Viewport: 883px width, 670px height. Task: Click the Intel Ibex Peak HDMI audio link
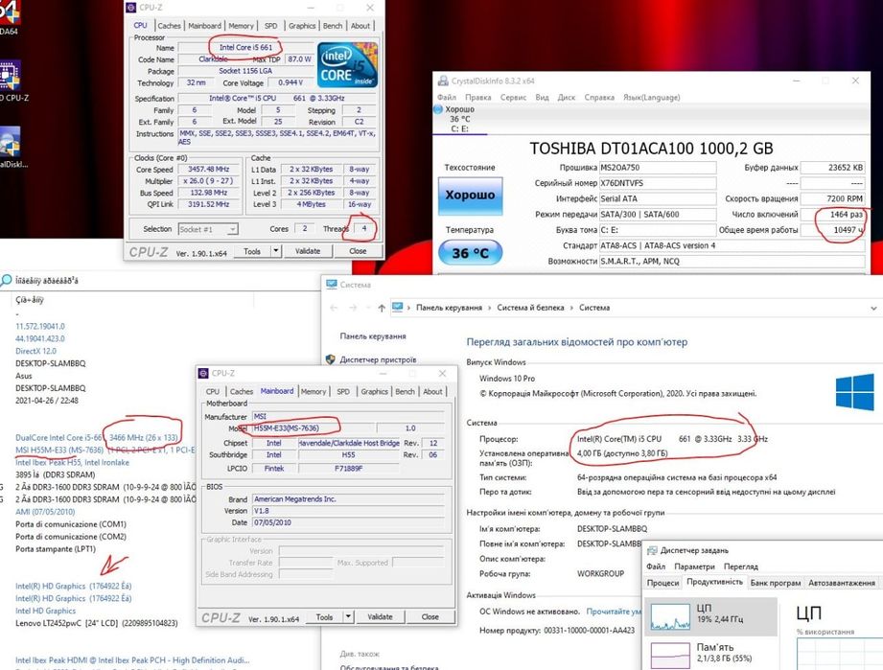[131, 659]
